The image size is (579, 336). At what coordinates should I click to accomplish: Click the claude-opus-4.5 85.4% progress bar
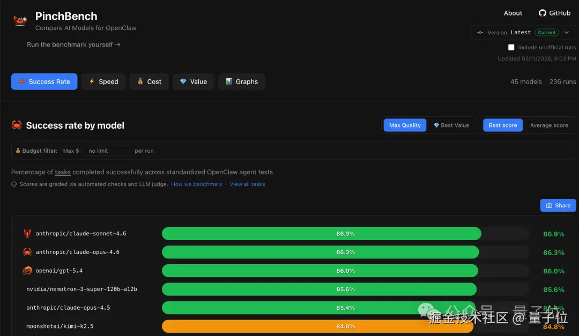pyautogui.click(x=318, y=308)
